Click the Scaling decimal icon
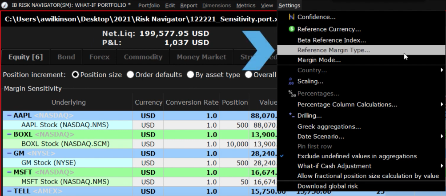446x196 pixels. [291, 82]
